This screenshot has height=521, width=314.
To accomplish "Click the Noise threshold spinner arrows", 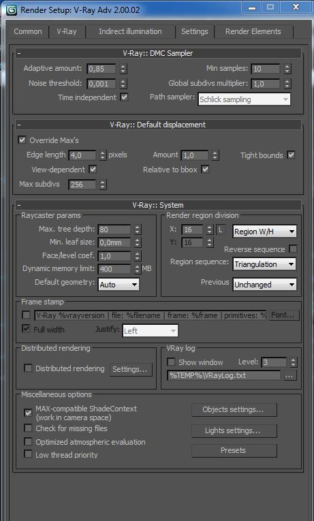I will [x=123, y=83].
